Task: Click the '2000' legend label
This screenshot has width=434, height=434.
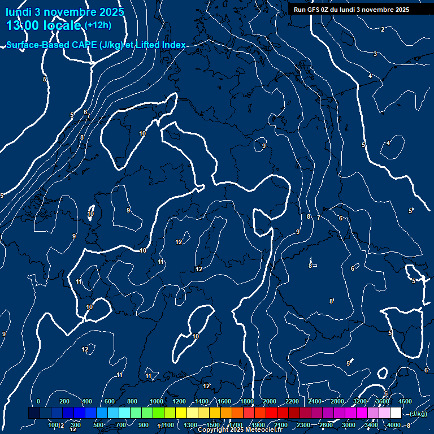Action: [270, 401]
